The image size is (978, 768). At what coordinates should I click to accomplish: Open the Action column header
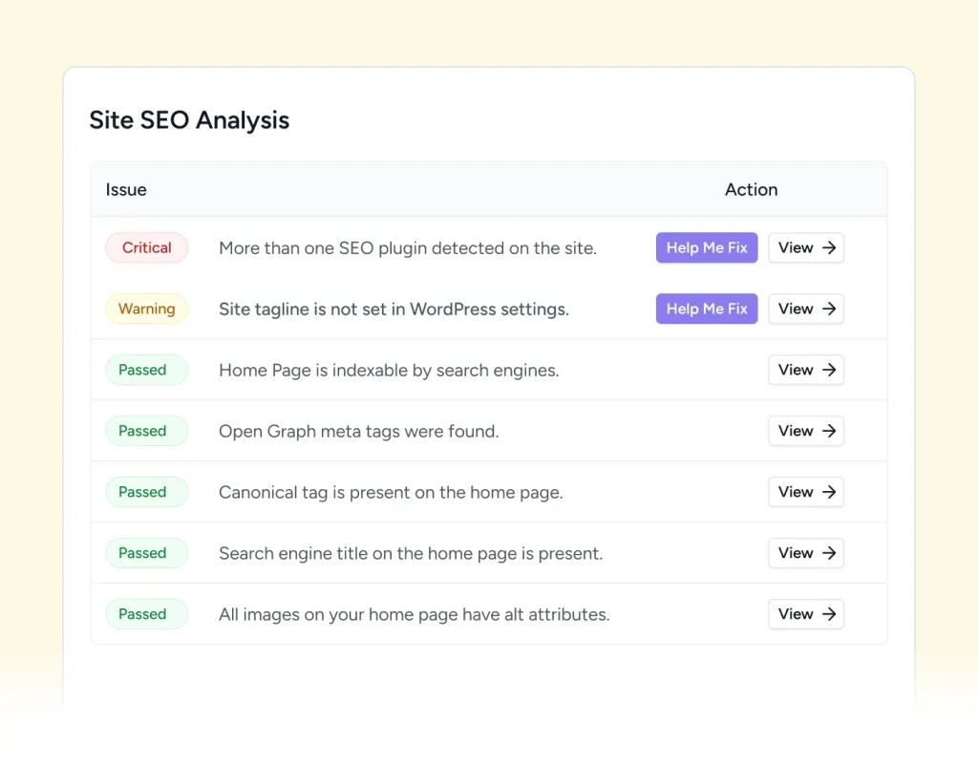coord(751,189)
